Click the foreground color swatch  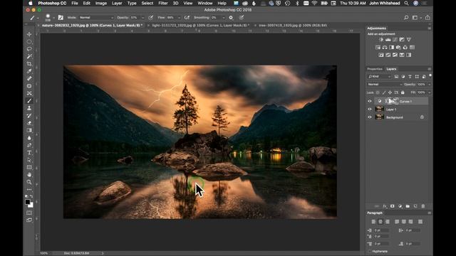[28, 202]
